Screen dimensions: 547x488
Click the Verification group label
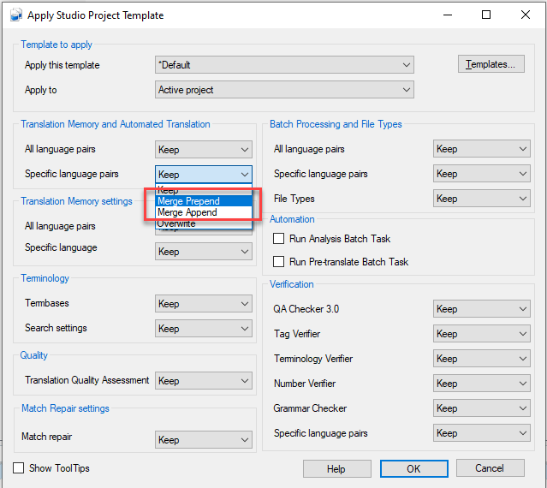tap(292, 284)
